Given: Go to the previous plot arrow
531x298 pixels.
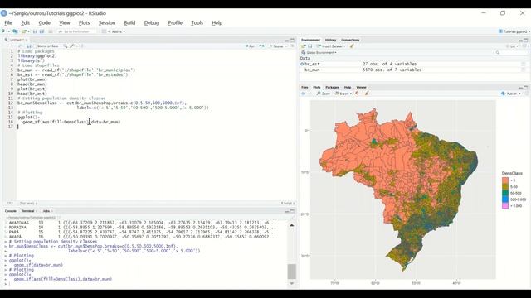Looking at the screenshot, I should (x=304, y=94).
